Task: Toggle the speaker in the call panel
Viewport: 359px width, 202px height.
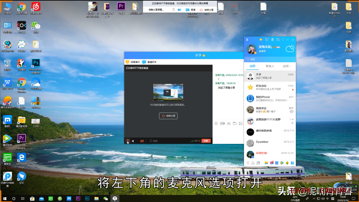Action: (x=133, y=141)
